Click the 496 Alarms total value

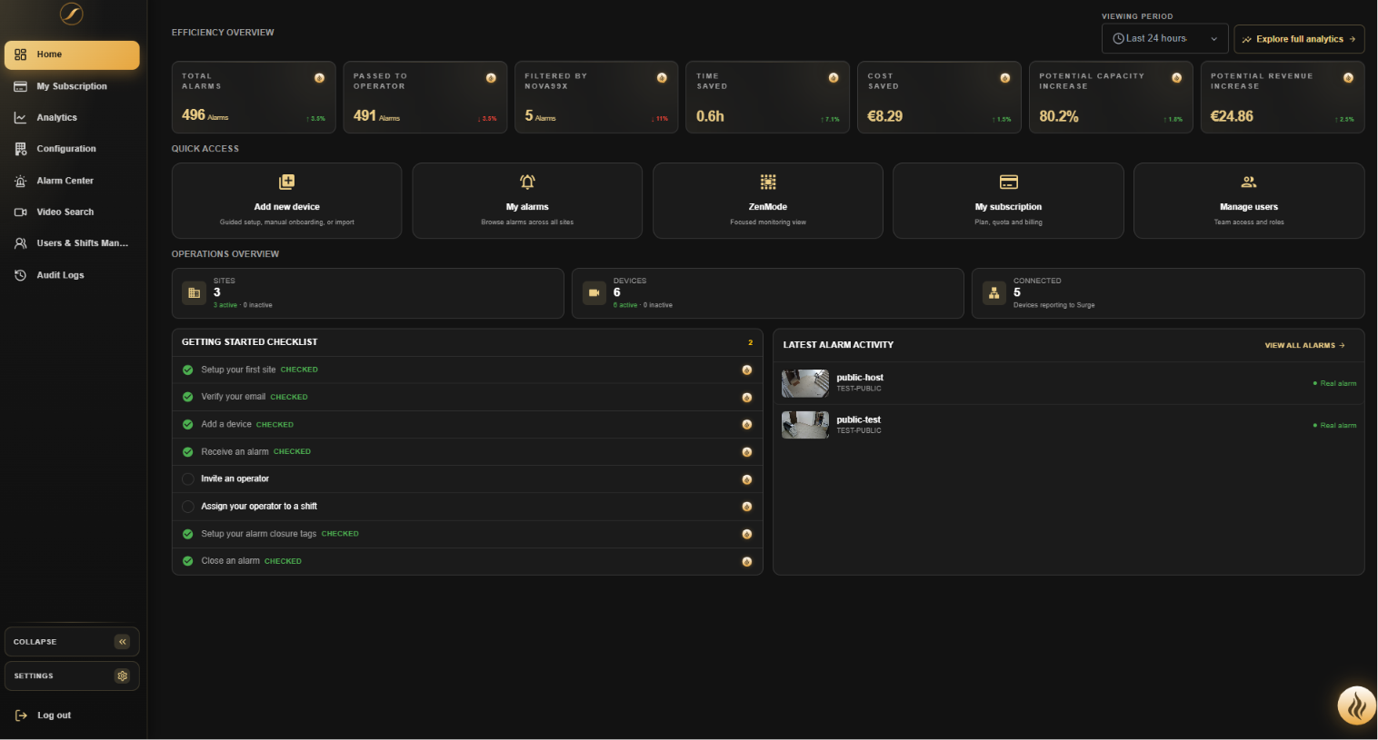205,115
